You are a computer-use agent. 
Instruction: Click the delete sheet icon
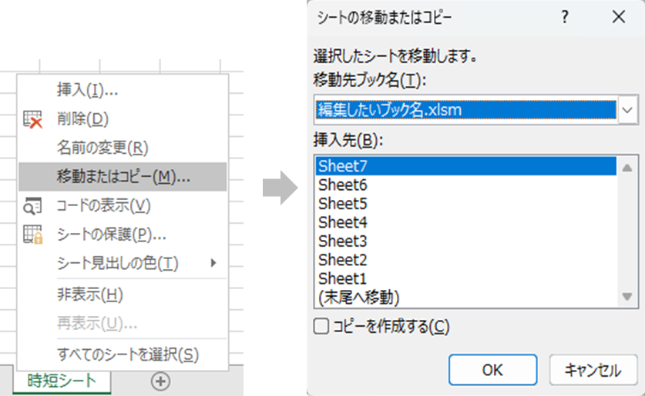click(32, 119)
